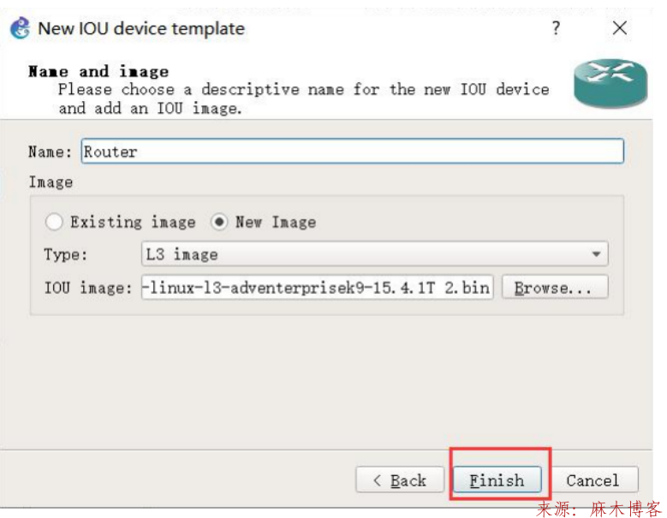The height and width of the screenshot is (518, 667).
Task: Click the question mark help button
Action: tap(556, 28)
